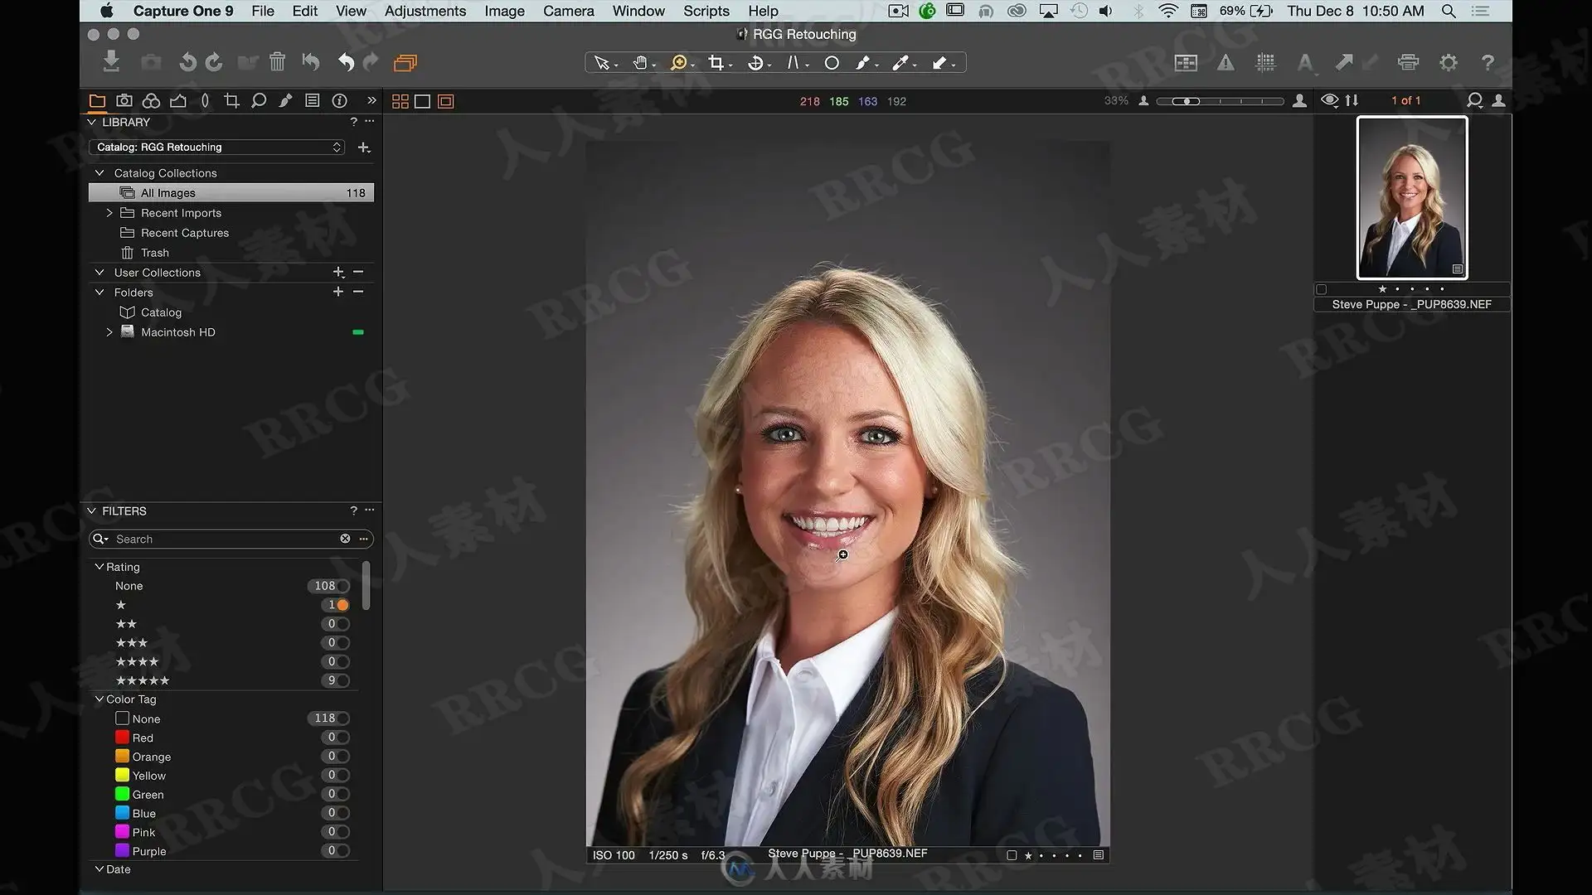Viewport: 1592px width, 895px height.
Task: Add a new User Collection with plus
Action: click(338, 273)
